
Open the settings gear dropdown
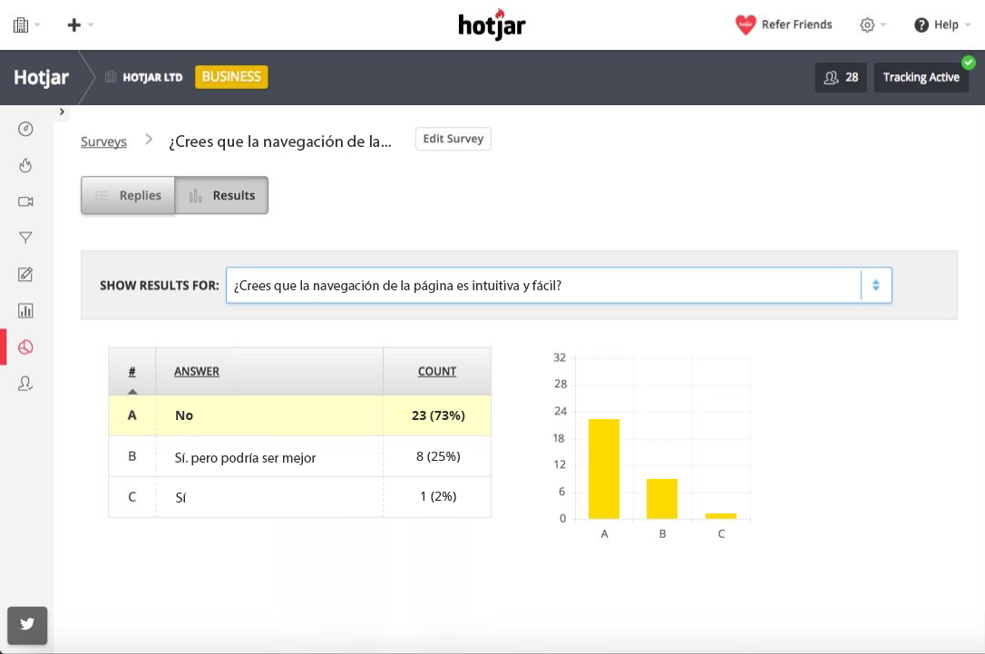pyautogui.click(x=872, y=25)
